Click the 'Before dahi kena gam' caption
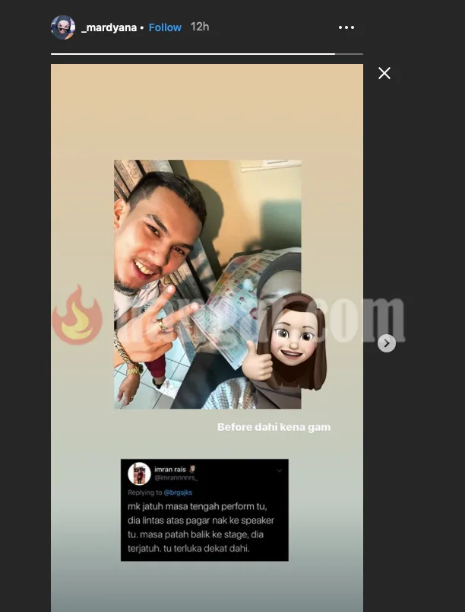Image resolution: width=465 pixels, height=612 pixels. click(x=274, y=427)
